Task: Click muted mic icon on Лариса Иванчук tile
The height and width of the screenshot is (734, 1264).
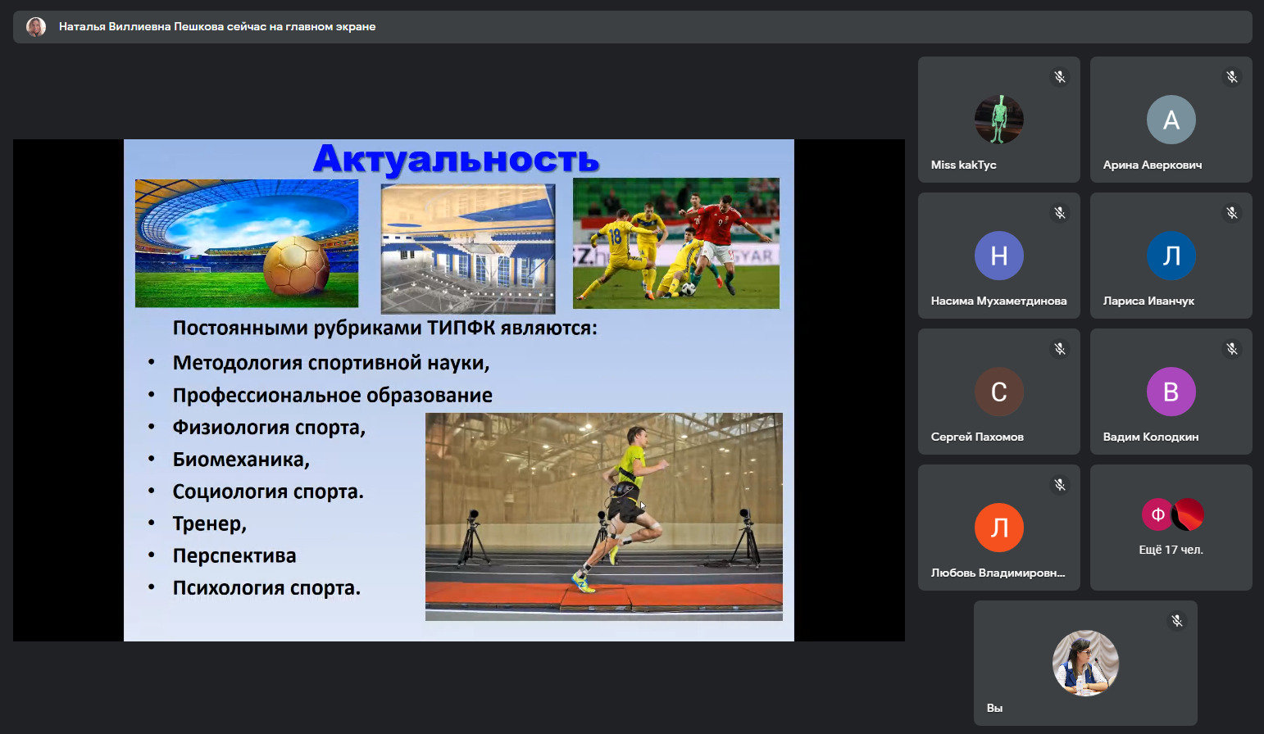Action: (x=1231, y=213)
